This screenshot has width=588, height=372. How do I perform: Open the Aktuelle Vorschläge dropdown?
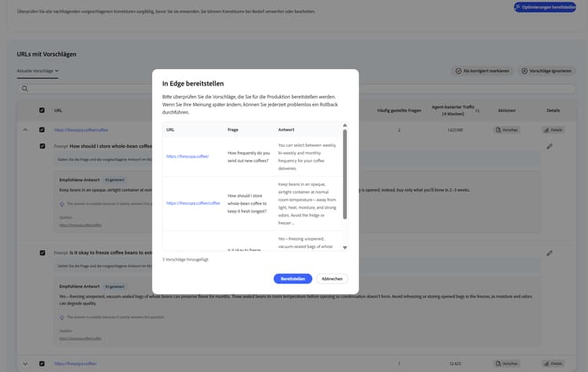[38, 71]
